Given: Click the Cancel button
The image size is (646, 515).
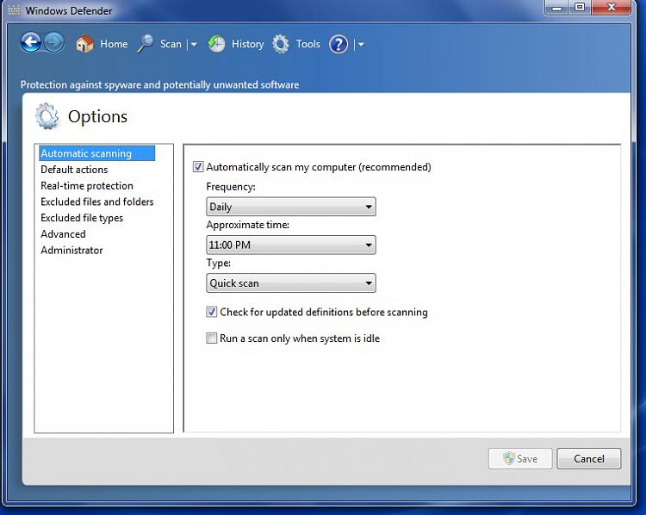Looking at the screenshot, I should pos(589,458).
